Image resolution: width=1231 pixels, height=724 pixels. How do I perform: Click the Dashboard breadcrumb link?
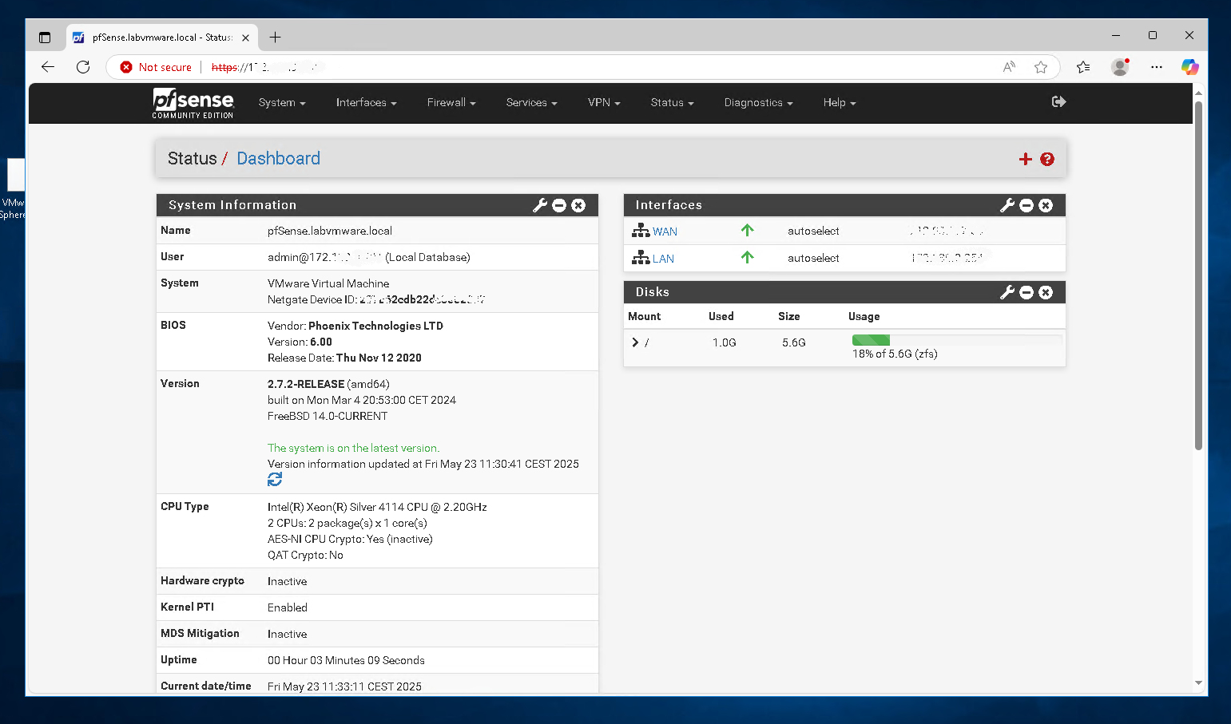[x=278, y=158]
